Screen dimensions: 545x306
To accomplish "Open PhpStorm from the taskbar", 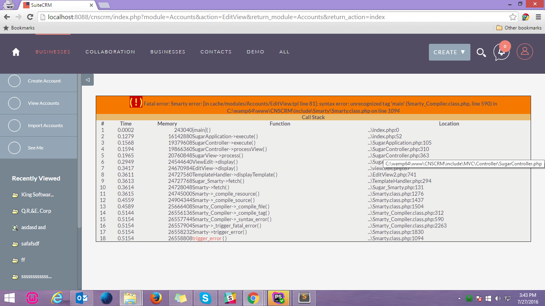I will (278, 298).
